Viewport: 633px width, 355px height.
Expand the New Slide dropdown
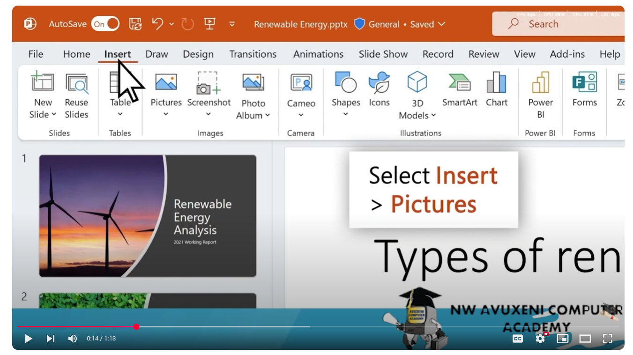pyautogui.click(x=54, y=115)
